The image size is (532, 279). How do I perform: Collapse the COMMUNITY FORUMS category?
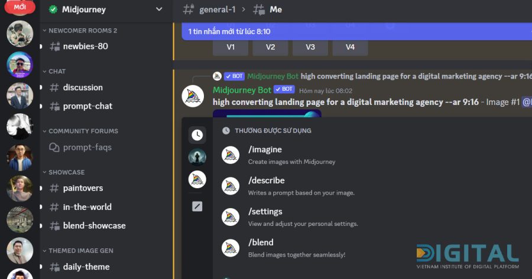[80, 131]
